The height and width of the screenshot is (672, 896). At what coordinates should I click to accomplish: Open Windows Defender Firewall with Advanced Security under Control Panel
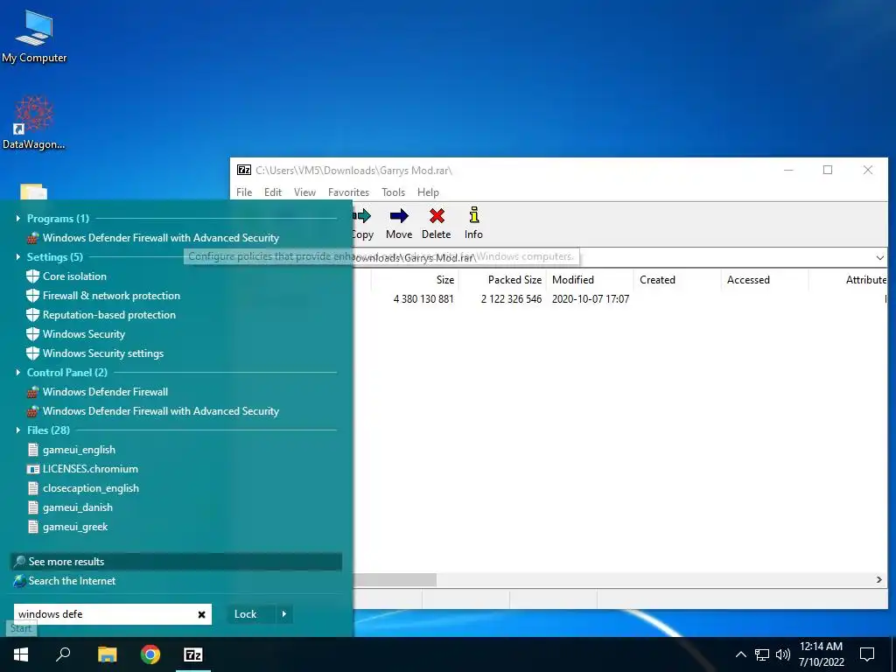click(153, 411)
